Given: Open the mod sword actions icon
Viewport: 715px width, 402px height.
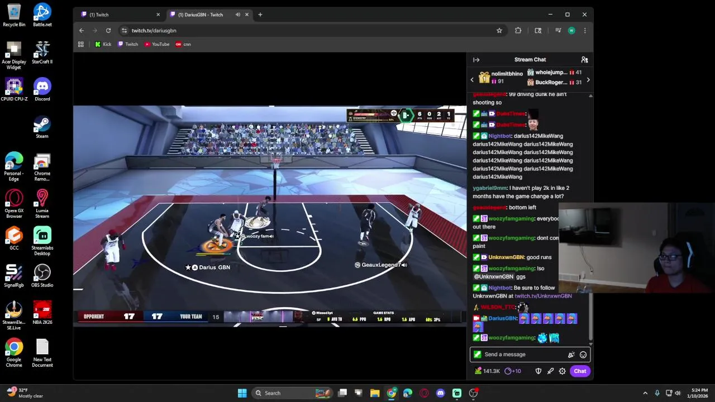Looking at the screenshot, I should tap(550, 371).
